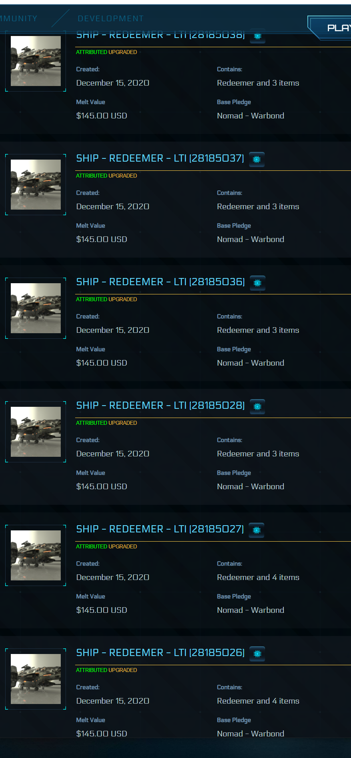This screenshot has height=758, width=351.
Task: Open the Ship Redeemer LTI 28185037 title
Action: [x=160, y=158]
